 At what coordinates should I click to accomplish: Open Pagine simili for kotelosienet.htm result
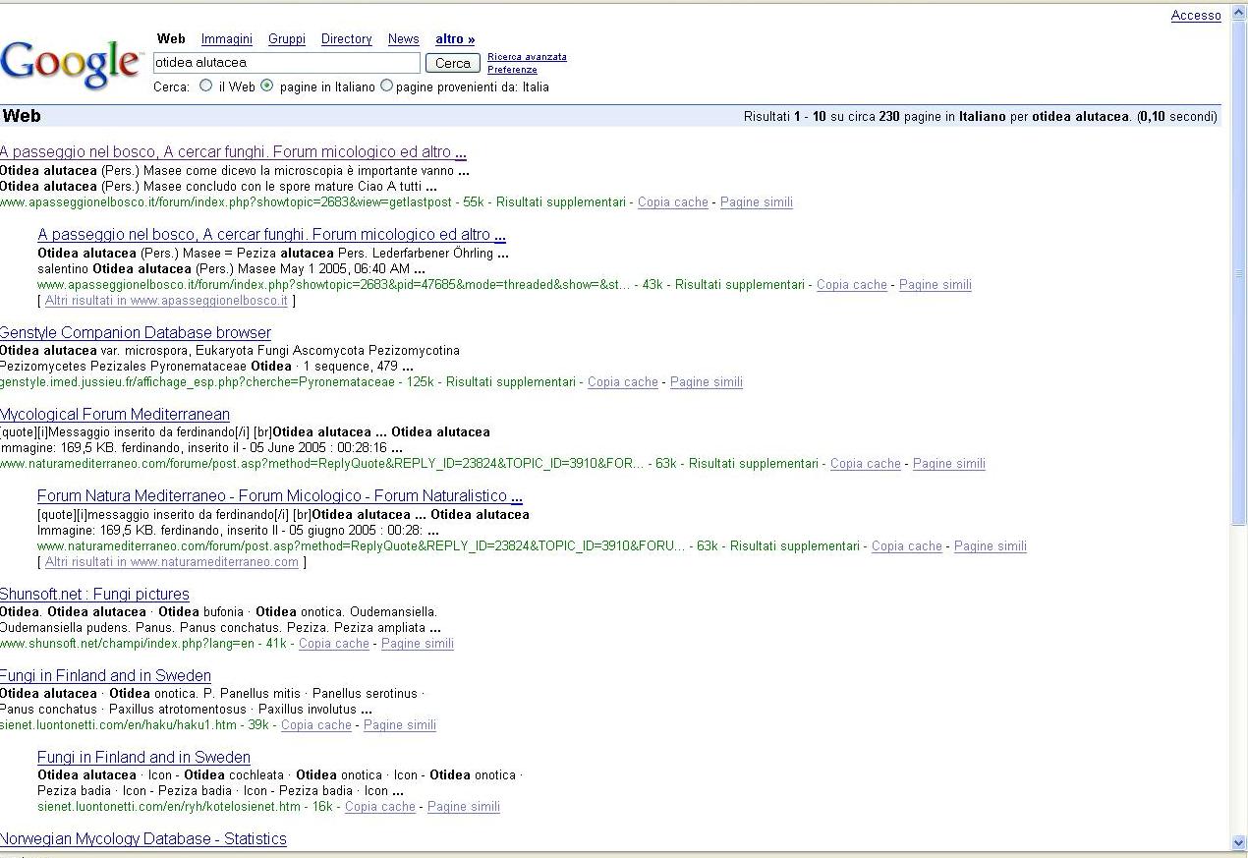464,807
